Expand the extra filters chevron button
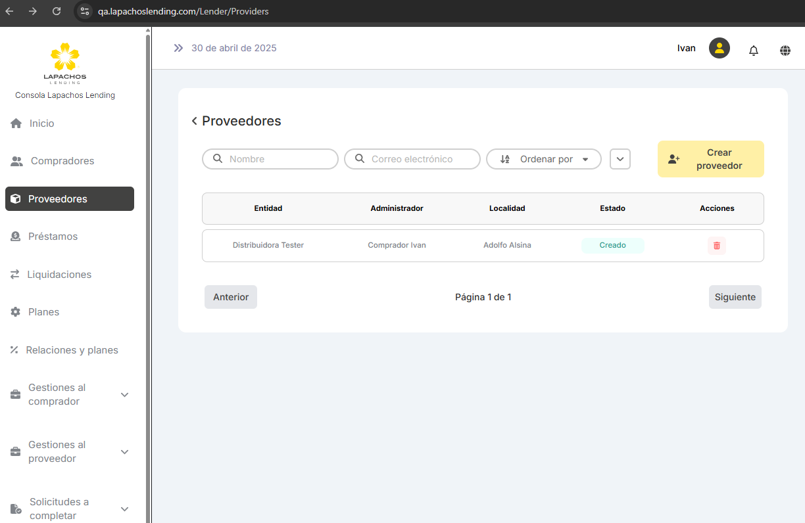The height and width of the screenshot is (523, 805). tap(620, 159)
